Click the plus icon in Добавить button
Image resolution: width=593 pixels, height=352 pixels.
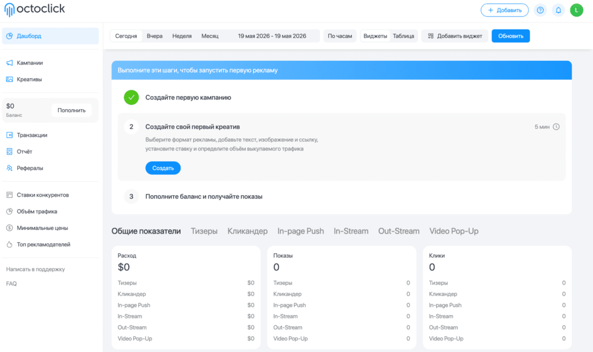pyautogui.click(x=490, y=10)
